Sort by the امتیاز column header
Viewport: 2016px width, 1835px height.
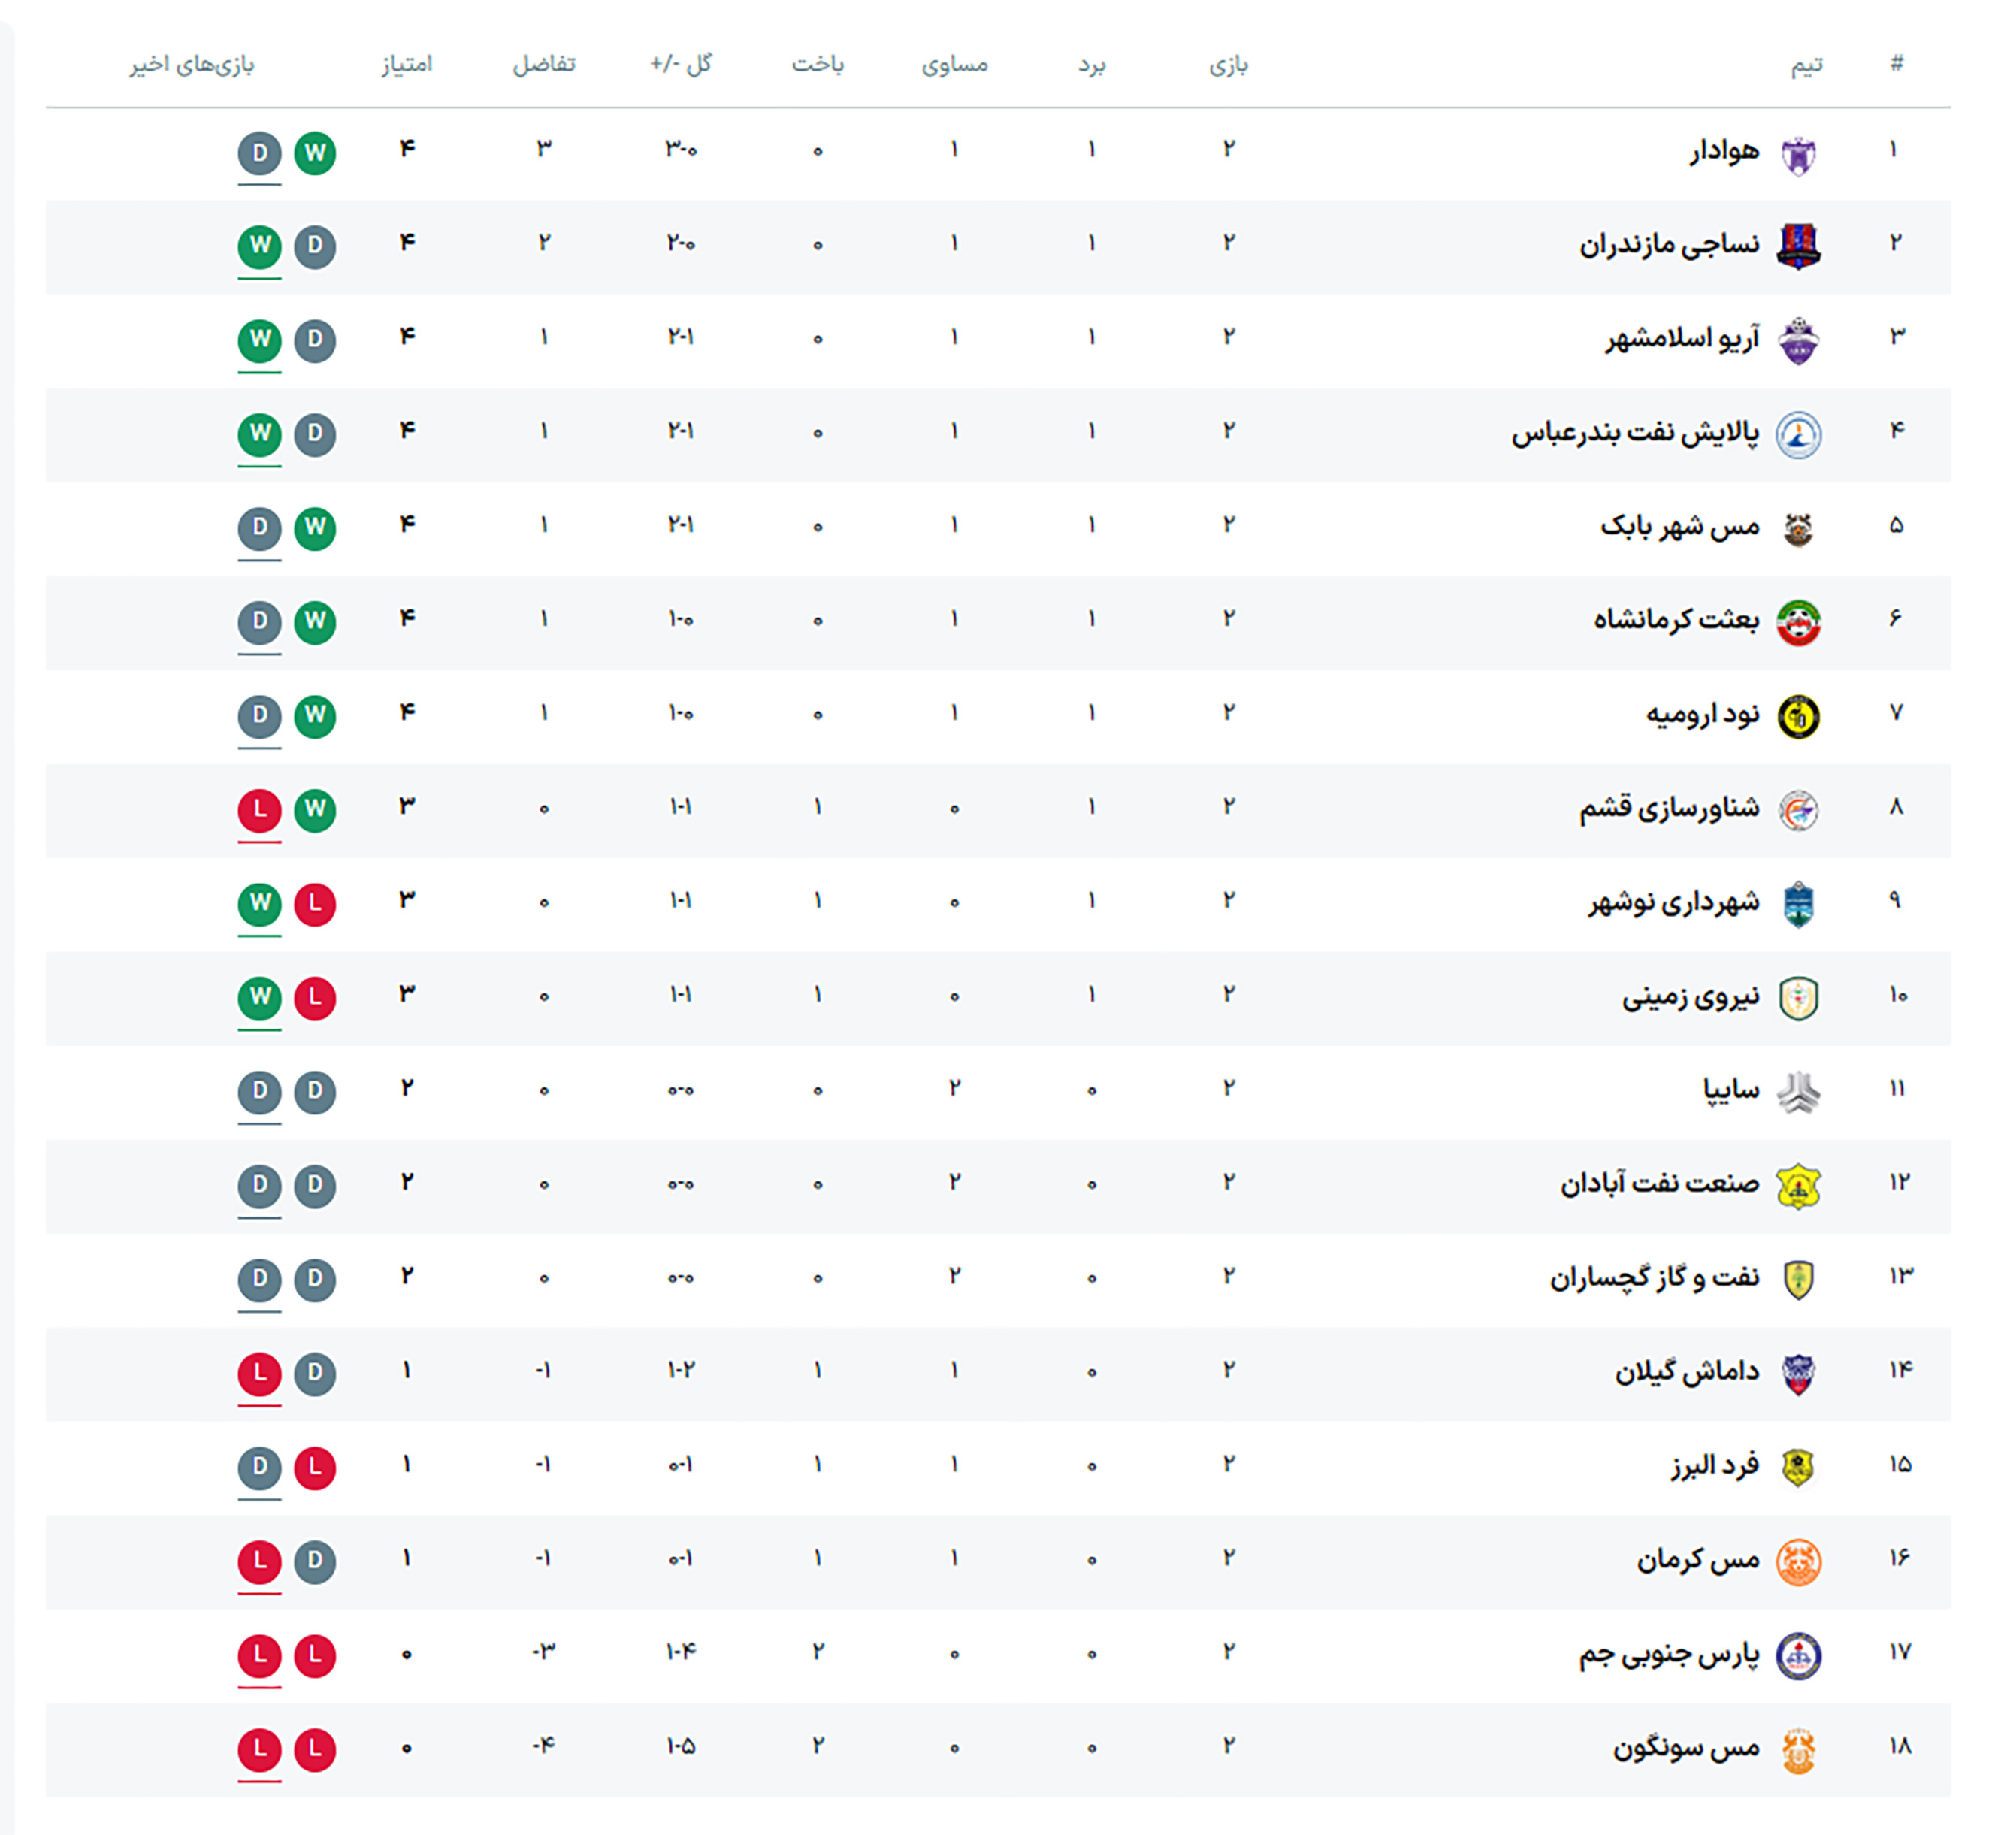click(x=406, y=65)
